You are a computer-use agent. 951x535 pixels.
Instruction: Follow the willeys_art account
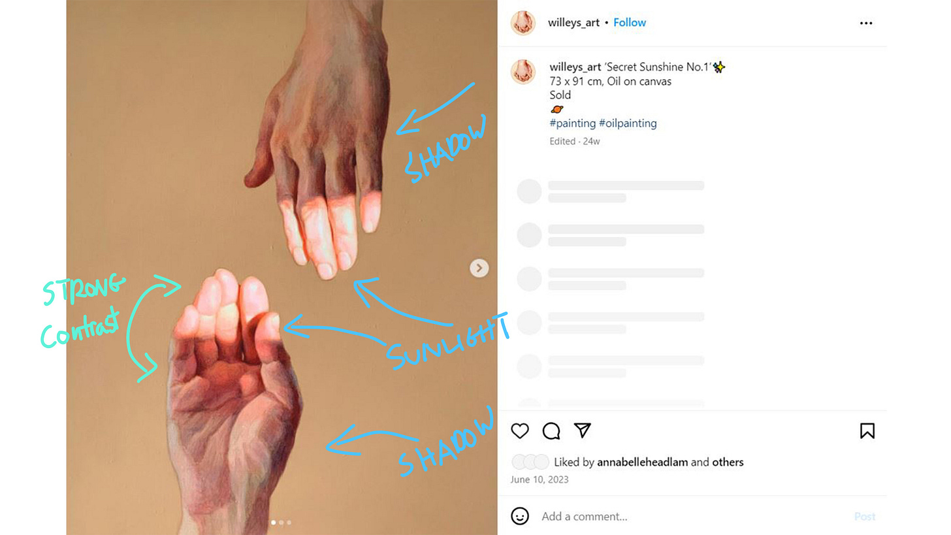point(630,22)
